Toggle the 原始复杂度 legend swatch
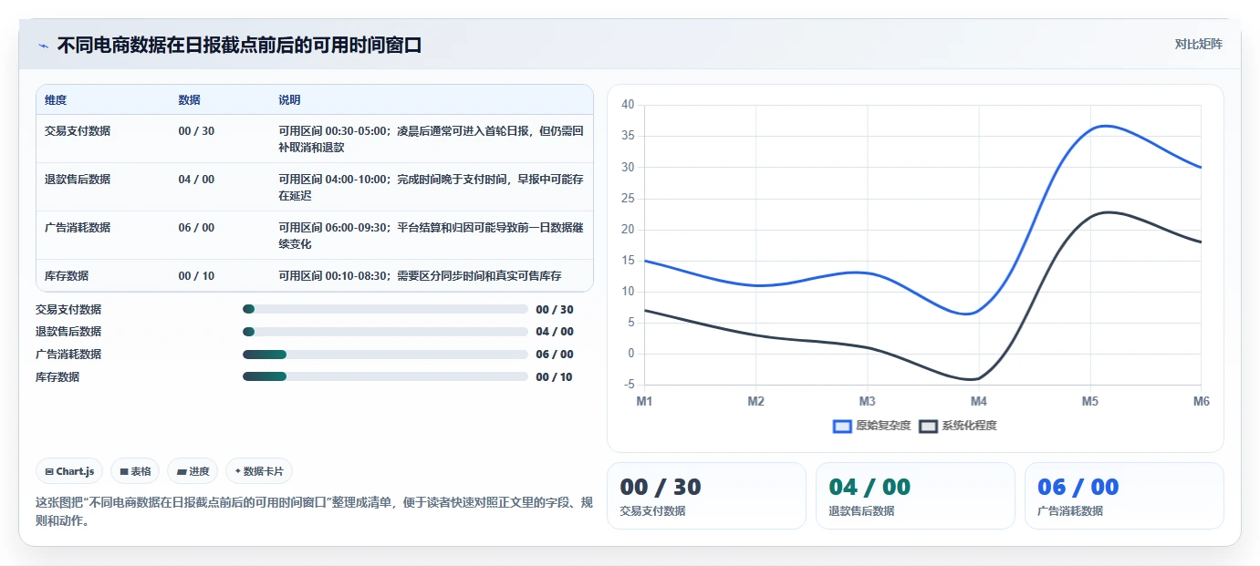 [x=842, y=426]
